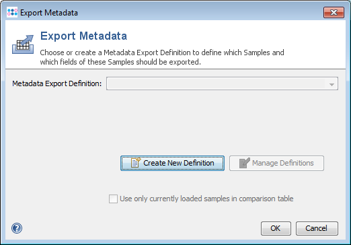Close the Export Metadata dialog with X

[334, 12]
